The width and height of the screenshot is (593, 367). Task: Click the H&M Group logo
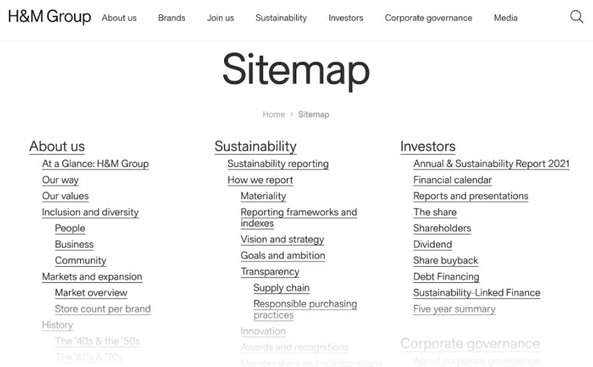click(x=49, y=17)
